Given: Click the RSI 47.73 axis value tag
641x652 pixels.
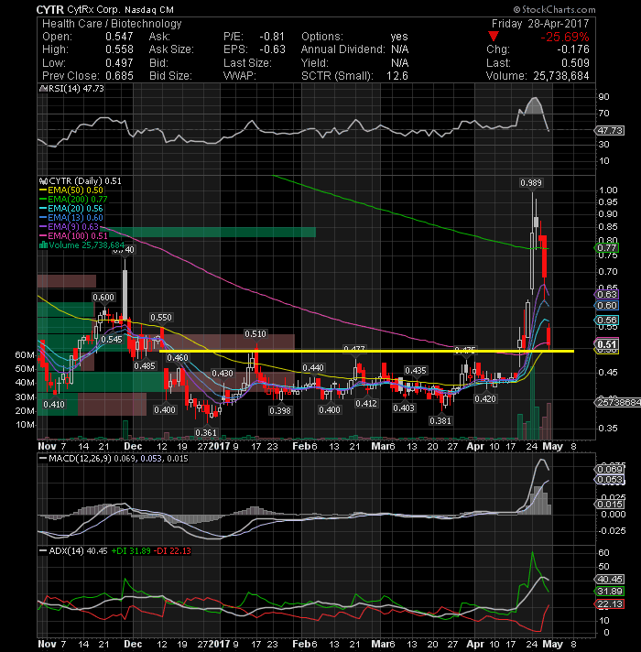Looking at the screenshot, I should coord(610,130).
